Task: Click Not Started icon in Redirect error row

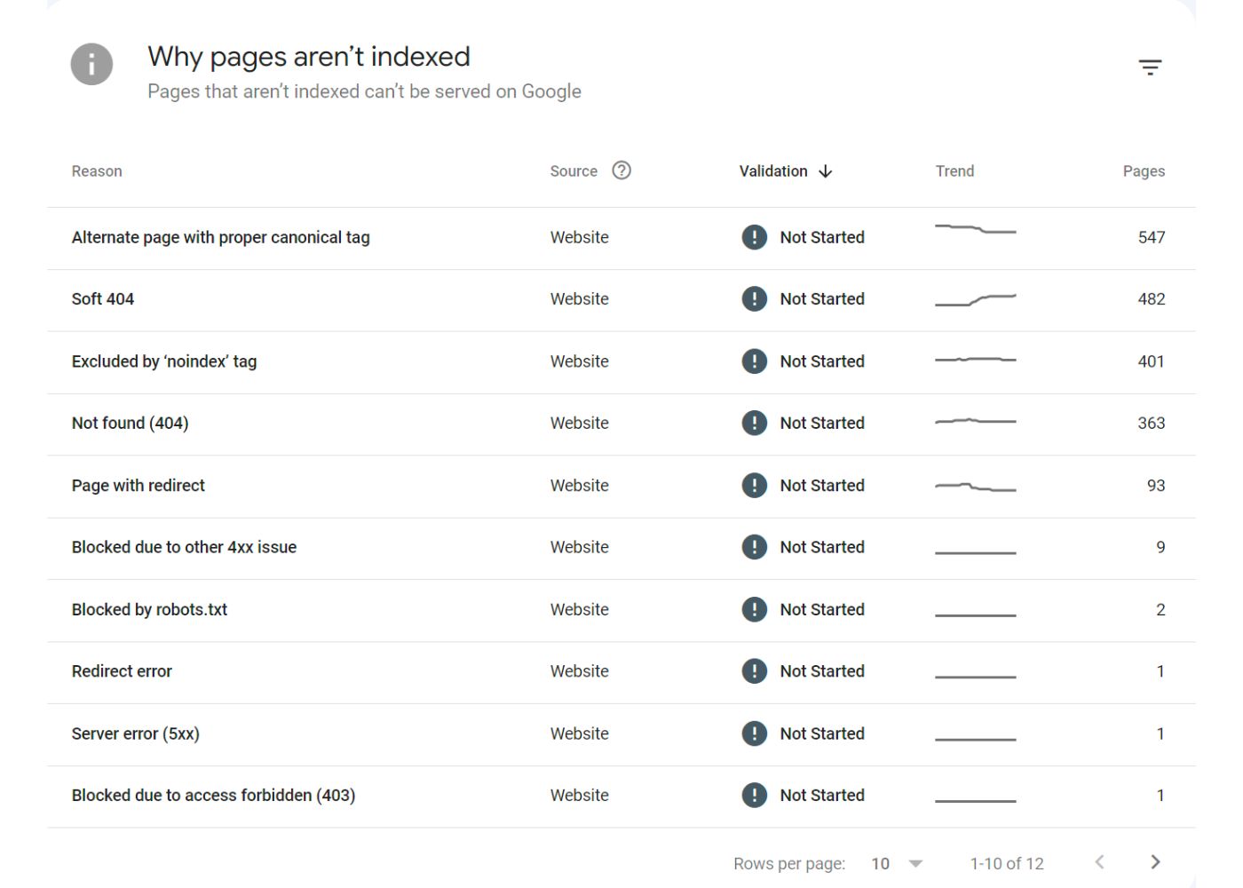Action: (x=754, y=671)
